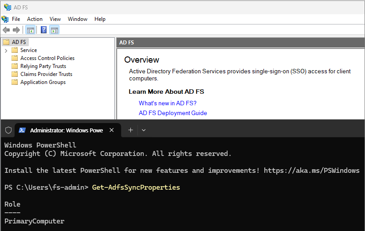Image resolution: width=365 pixels, height=231 pixels.
Task: Open the Help menu
Action: coord(100,19)
